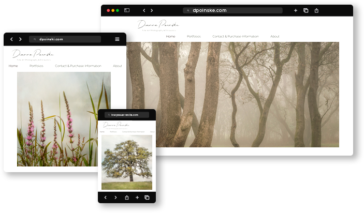Click the share icon in desktop browser
This screenshot has width=364, height=213.
[x=316, y=10]
